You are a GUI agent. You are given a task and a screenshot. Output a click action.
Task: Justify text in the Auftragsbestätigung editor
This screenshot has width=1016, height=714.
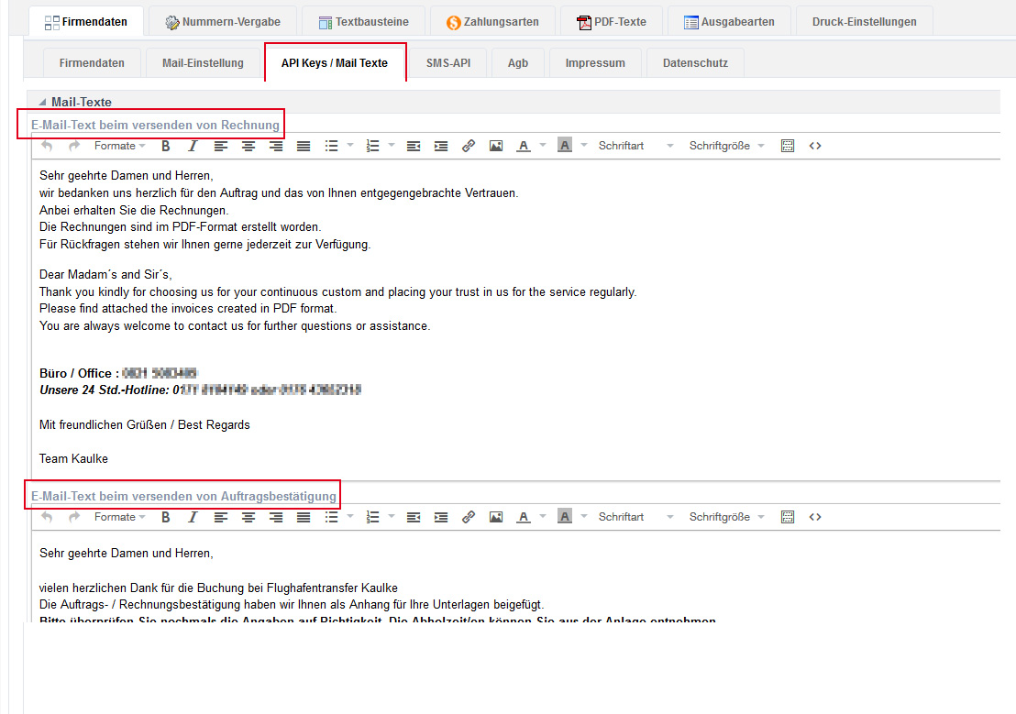pyautogui.click(x=304, y=517)
